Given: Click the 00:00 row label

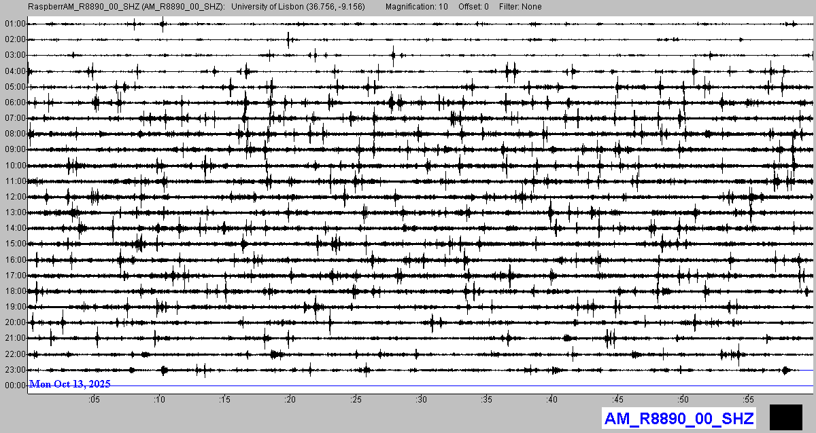Looking at the screenshot, I should tap(14, 385).
